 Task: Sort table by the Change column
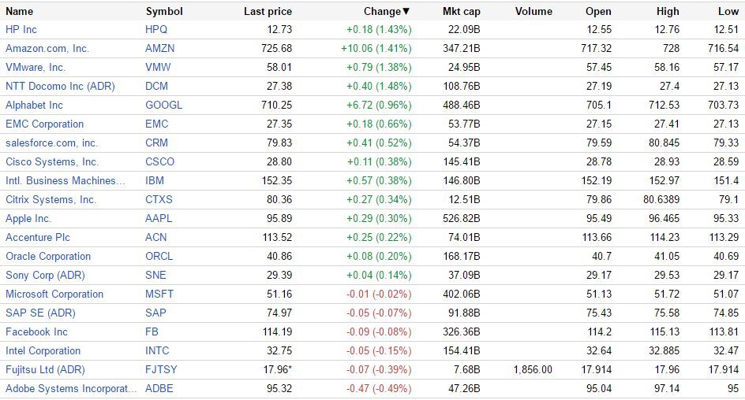tap(386, 11)
